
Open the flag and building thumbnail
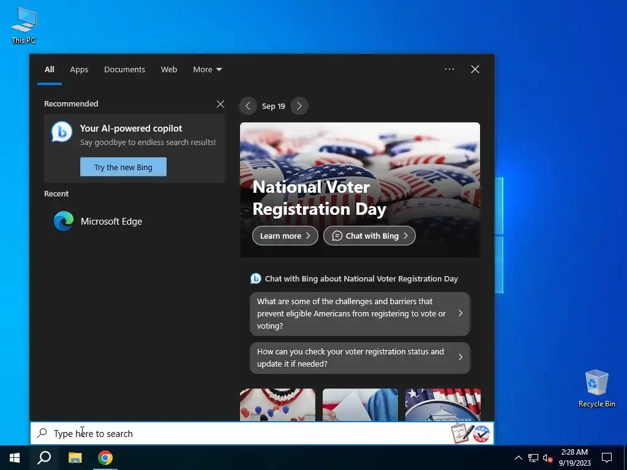coord(443,405)
